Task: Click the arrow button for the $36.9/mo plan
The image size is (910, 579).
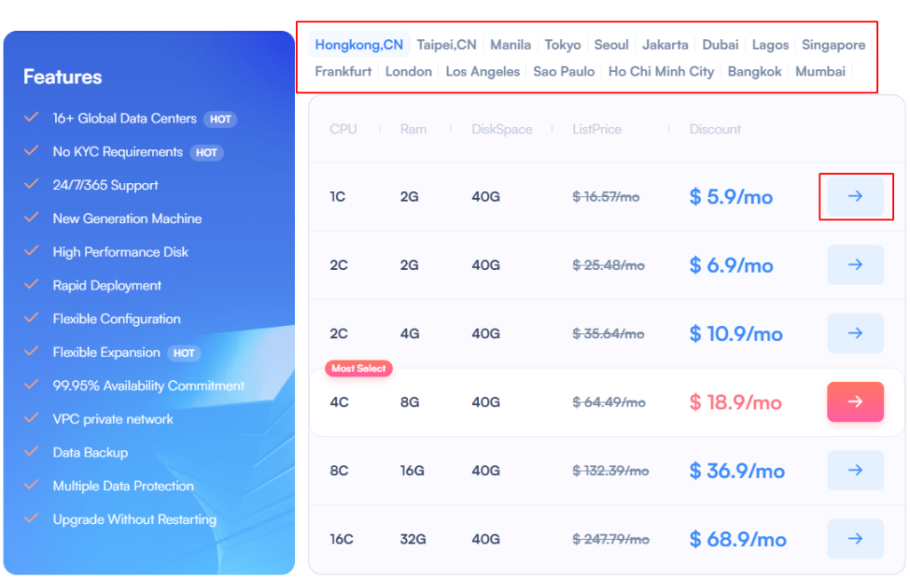Action: pyautogui.click(x=855, y=470)
